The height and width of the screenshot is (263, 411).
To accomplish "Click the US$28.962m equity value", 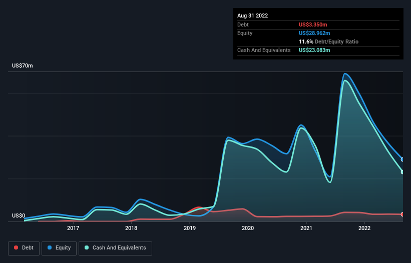I will click(x=314, y=33).
